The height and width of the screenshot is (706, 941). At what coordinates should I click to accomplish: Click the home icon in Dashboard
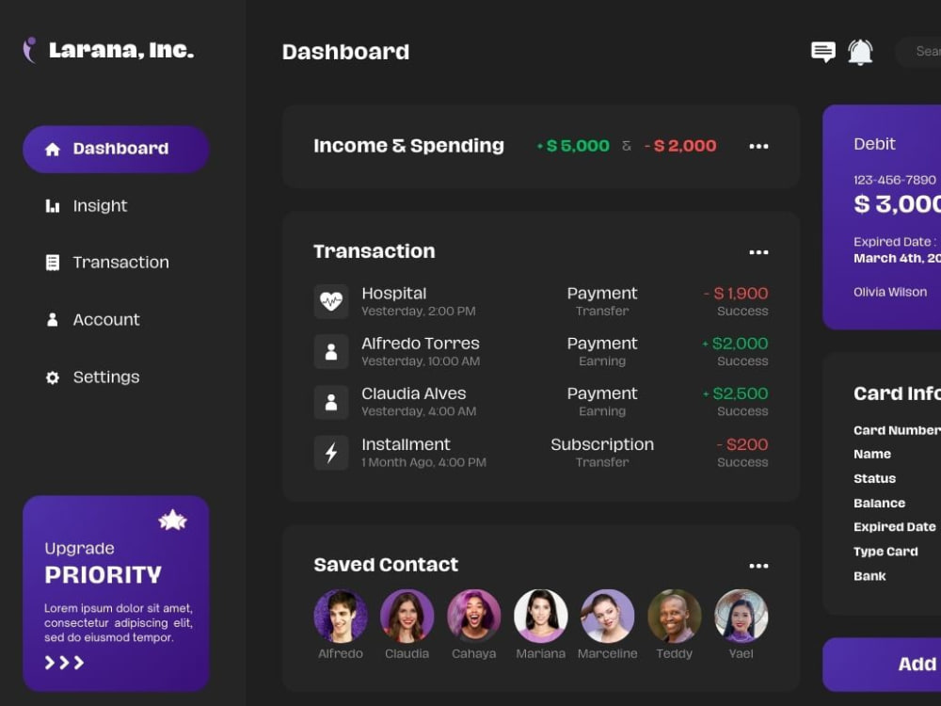click(52, 149)
